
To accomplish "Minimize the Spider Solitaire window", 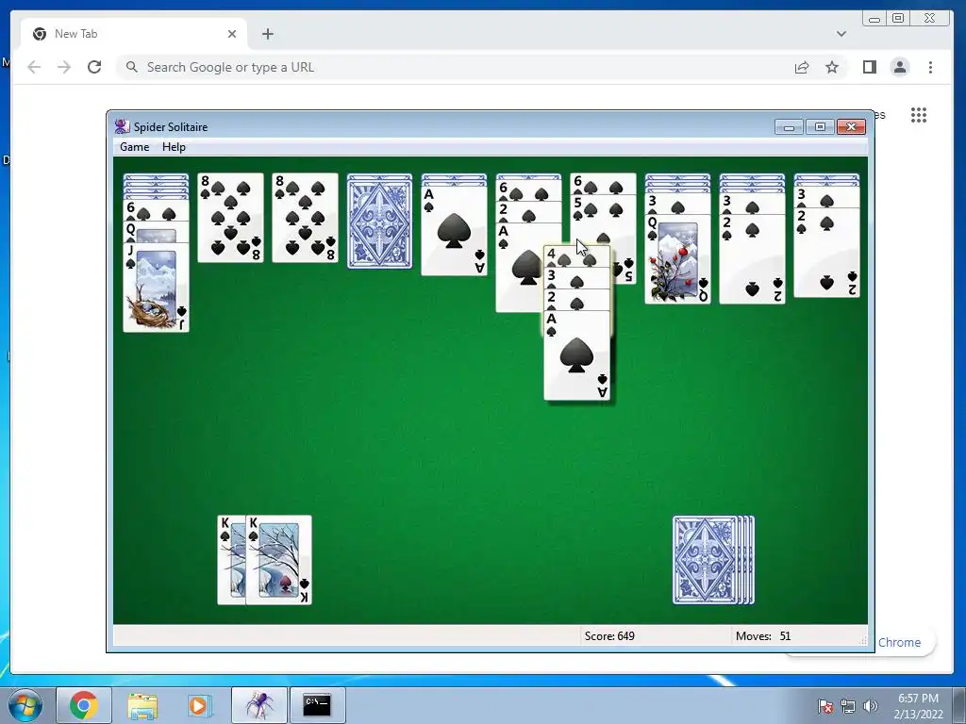I will tap(789, 127).
